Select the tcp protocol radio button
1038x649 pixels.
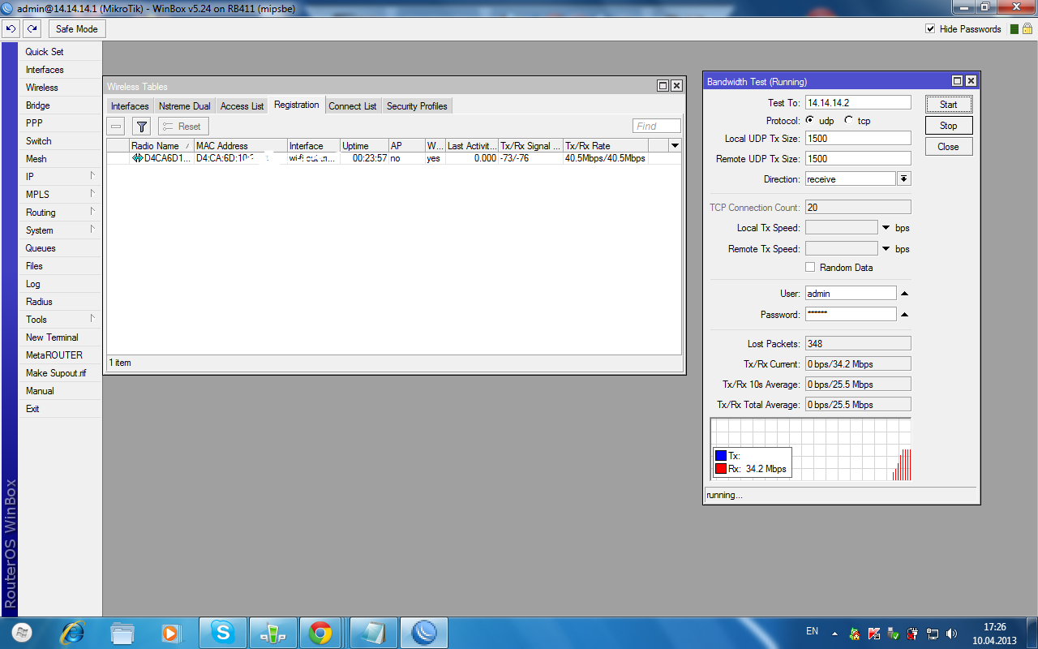848,120
